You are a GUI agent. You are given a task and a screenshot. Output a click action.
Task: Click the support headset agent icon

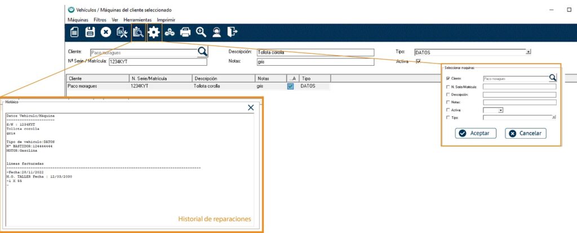[x=216, y=33]
